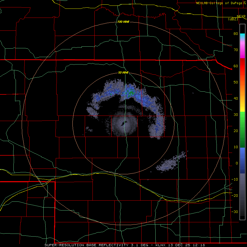Click the 60 value on the dBZ scale
247x247 pixels.
[x=236, y=66]
